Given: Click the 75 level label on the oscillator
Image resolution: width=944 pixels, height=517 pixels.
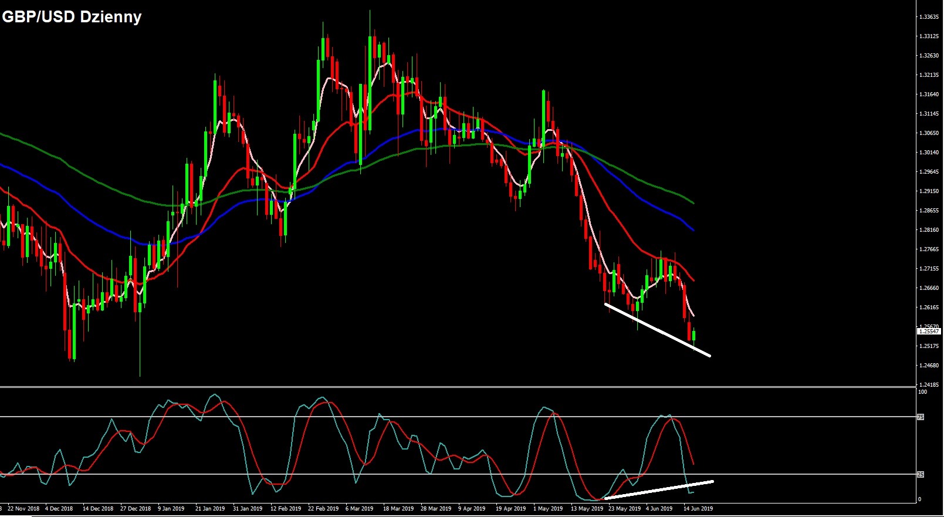Looking at the screenshot, I should click(x=920, y=417).
